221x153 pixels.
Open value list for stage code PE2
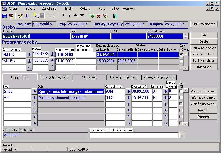tap(35, 98)
